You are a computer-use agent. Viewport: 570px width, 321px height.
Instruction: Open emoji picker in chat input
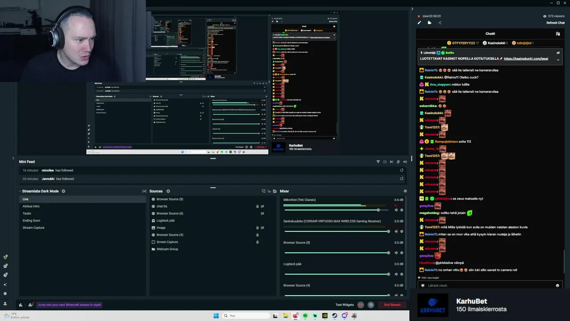pos(557,285)
